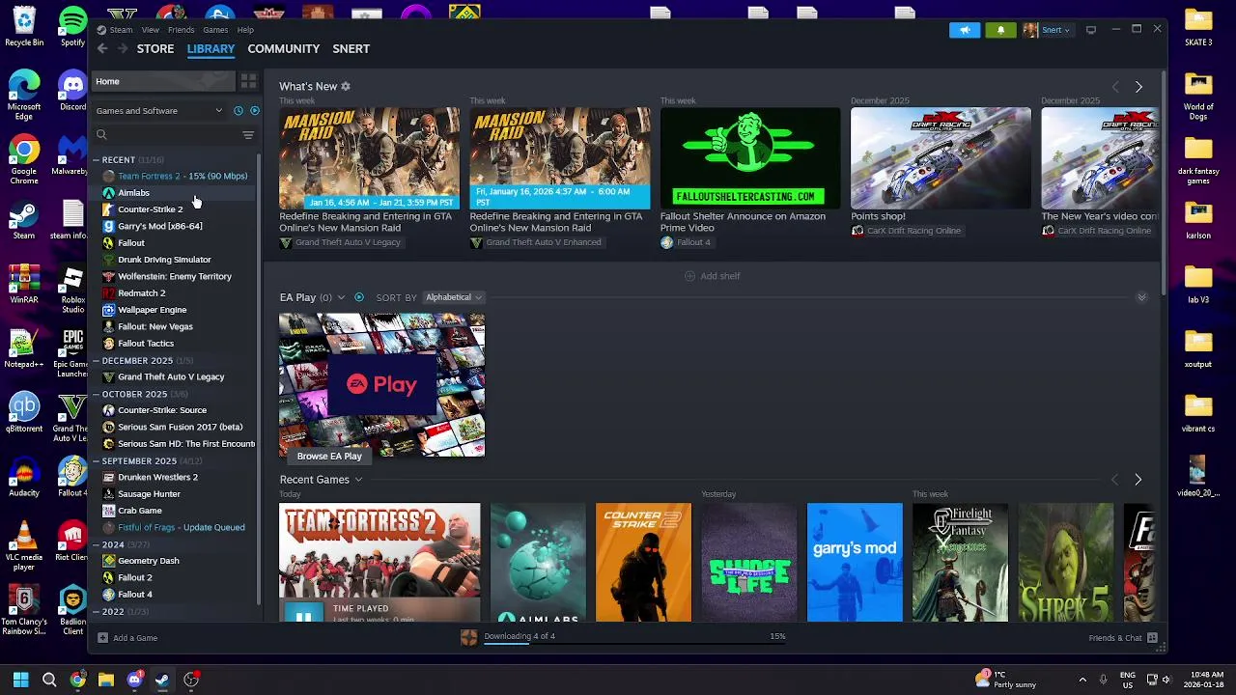This screenshot has width=1236, height=695.
Task: Open the green notifications bell
Action: [1000, 30]
